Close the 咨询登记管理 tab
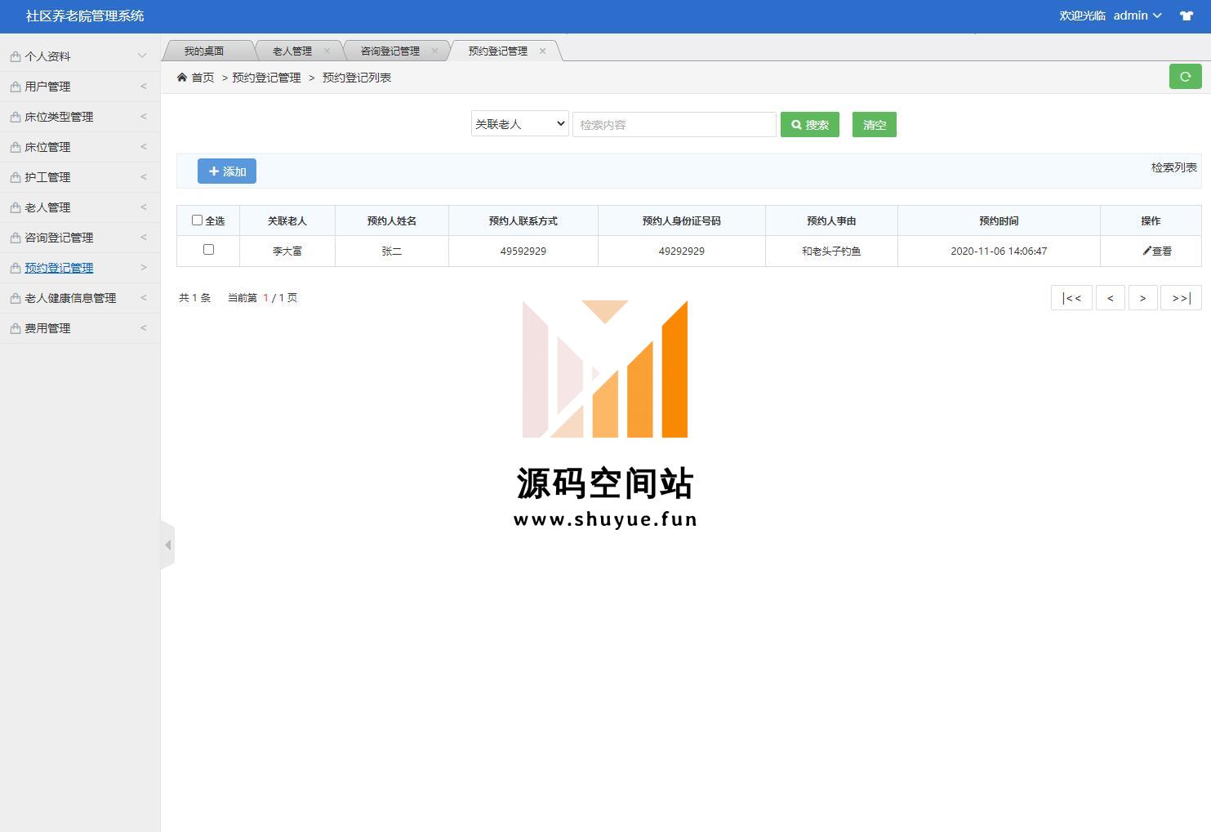Screen dimensions: 1211x832 (x=434, y=51)
